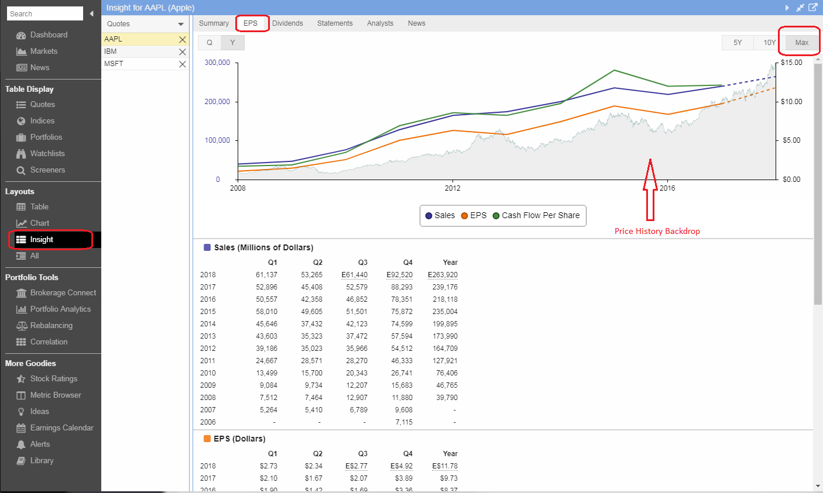The height and width of the screenshot is (493, 823).
Task: Switch to the Dividends tab
Action: pyautogui.click(x=287, y=23)
